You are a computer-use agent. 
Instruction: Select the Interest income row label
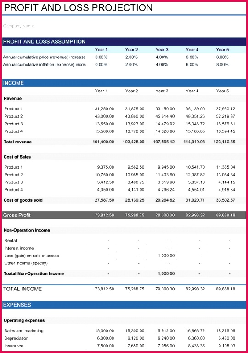coord(19,248)
